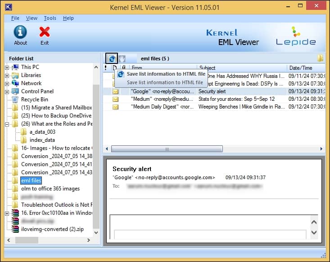Click folder icon of index_data
Screen dimensions: 330x262
(23, 140)
